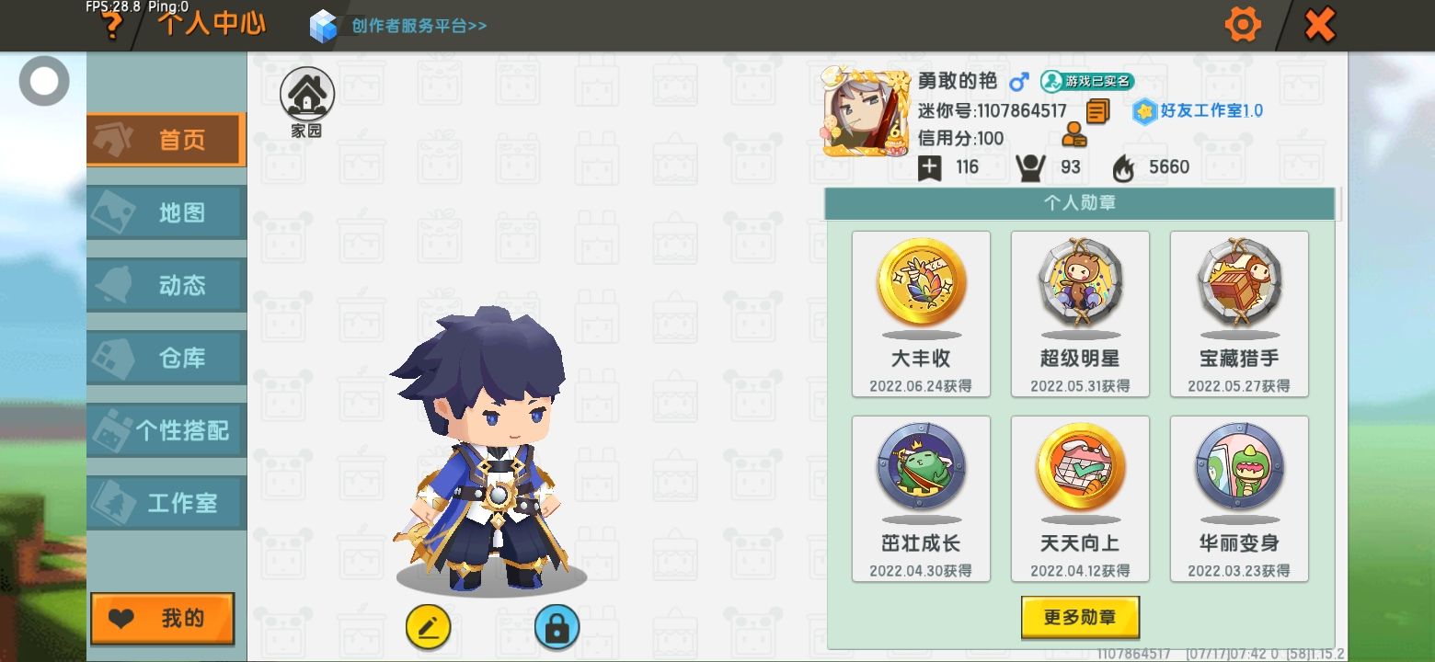Click the 更多勋章 button
Image resolution: width=1435 pixels, height=662 pixels.
pyautogui.click(x=1080, y=618)
